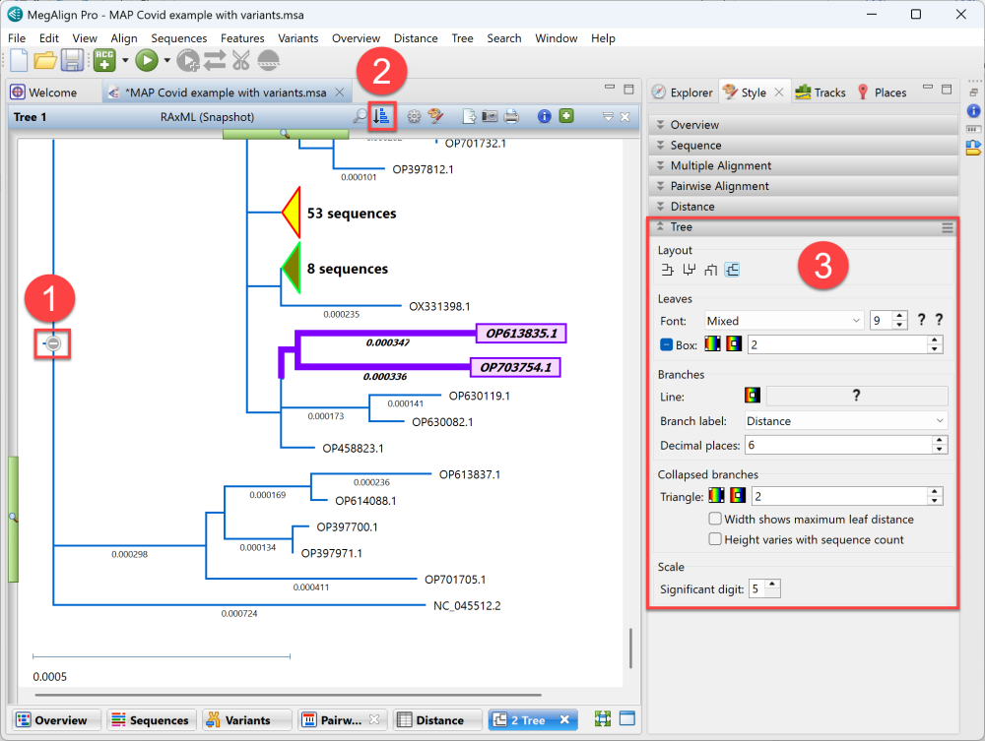985x741 pixels.
Task: Select the third tree layout icon
Action: click(x=710, y=270)
